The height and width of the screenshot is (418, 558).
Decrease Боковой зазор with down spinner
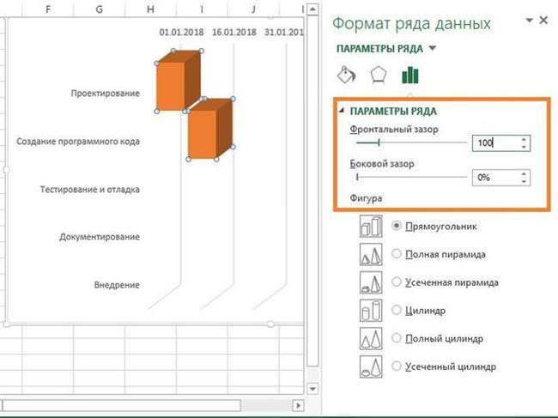click(x=524, y=181)
